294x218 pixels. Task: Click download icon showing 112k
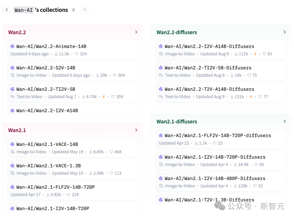236,54
